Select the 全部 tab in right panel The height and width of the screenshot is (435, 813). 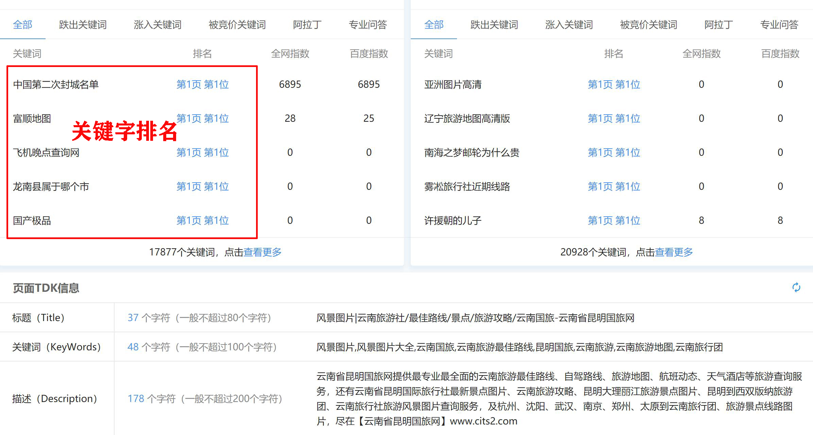[434, 24]
